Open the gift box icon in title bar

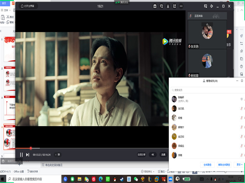click(155, 6)
